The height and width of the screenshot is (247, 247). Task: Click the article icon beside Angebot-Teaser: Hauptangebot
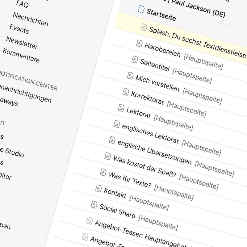(x=90, y=221)
